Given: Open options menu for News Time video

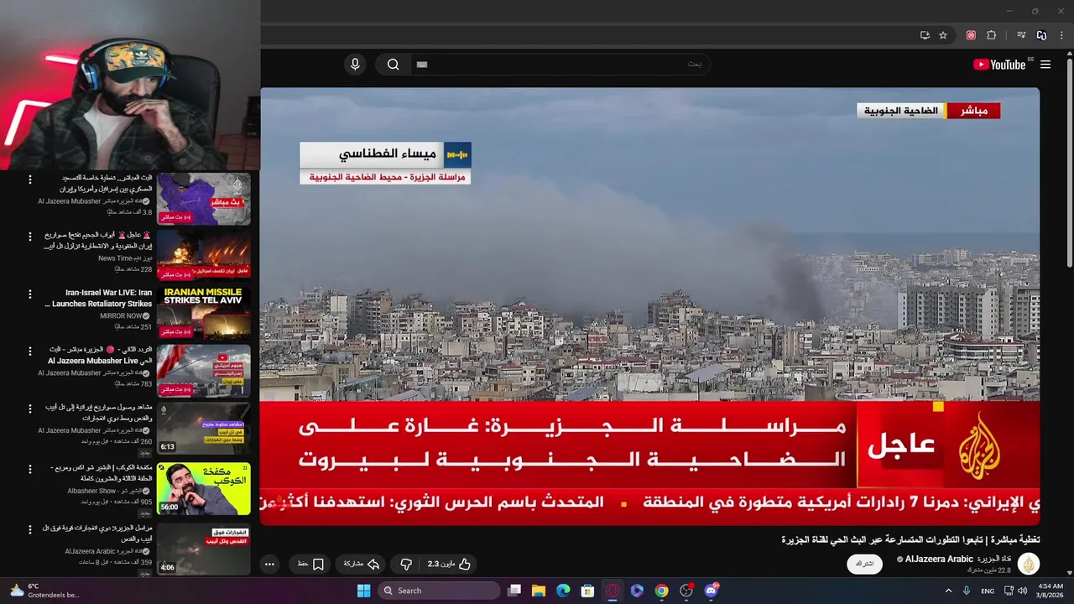Looking at the screenshot, I should 30,237.
